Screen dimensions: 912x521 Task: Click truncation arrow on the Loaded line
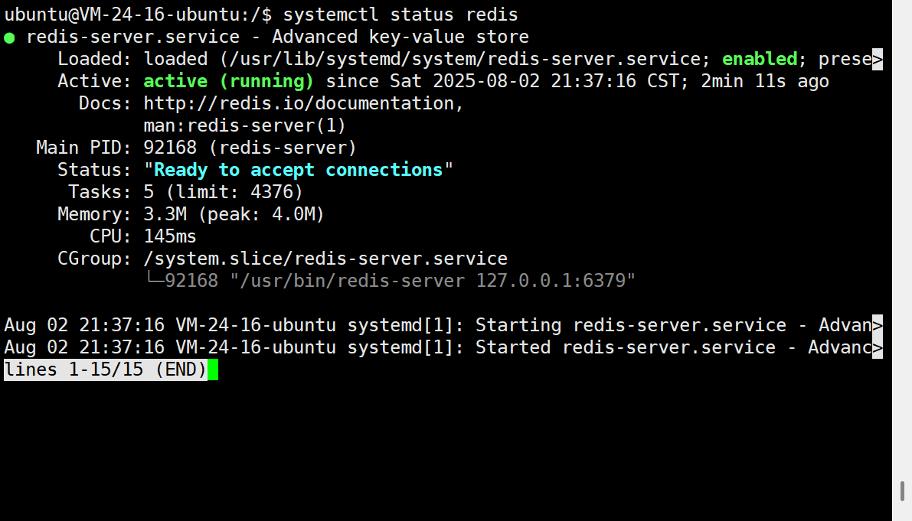tap(878, 60)
